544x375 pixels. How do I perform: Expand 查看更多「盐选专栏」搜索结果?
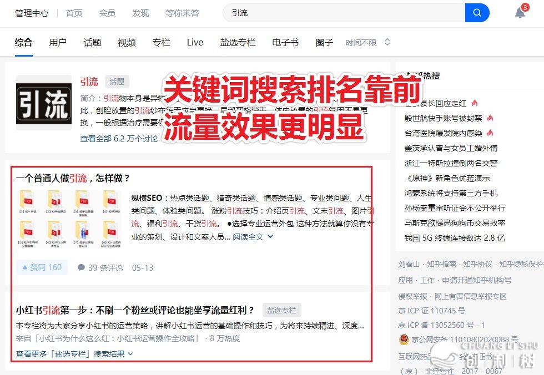point(74,354)
